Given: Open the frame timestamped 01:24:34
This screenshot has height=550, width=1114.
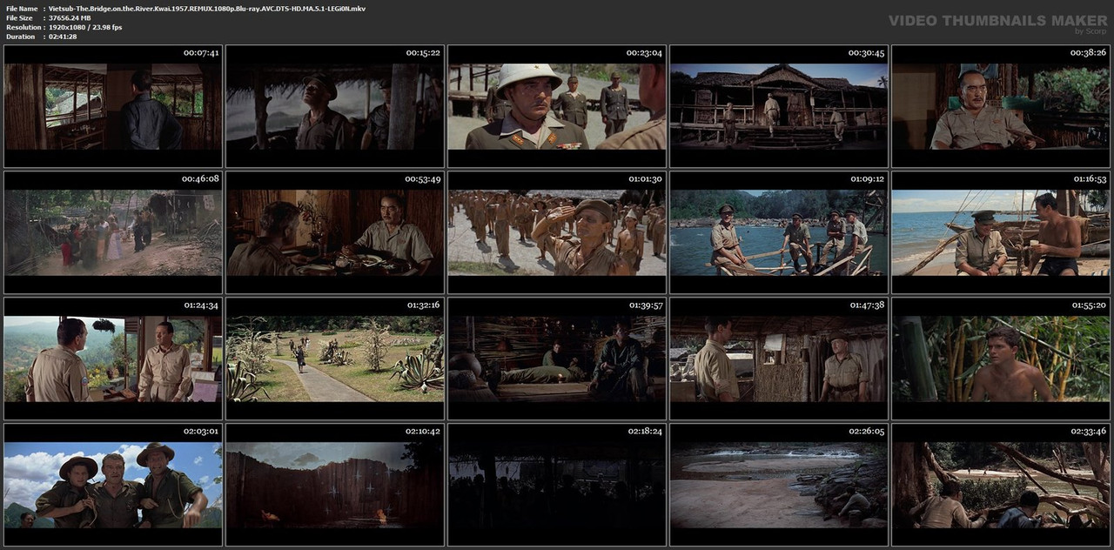Looking at the screenshot, I should [x=113, y=359].
